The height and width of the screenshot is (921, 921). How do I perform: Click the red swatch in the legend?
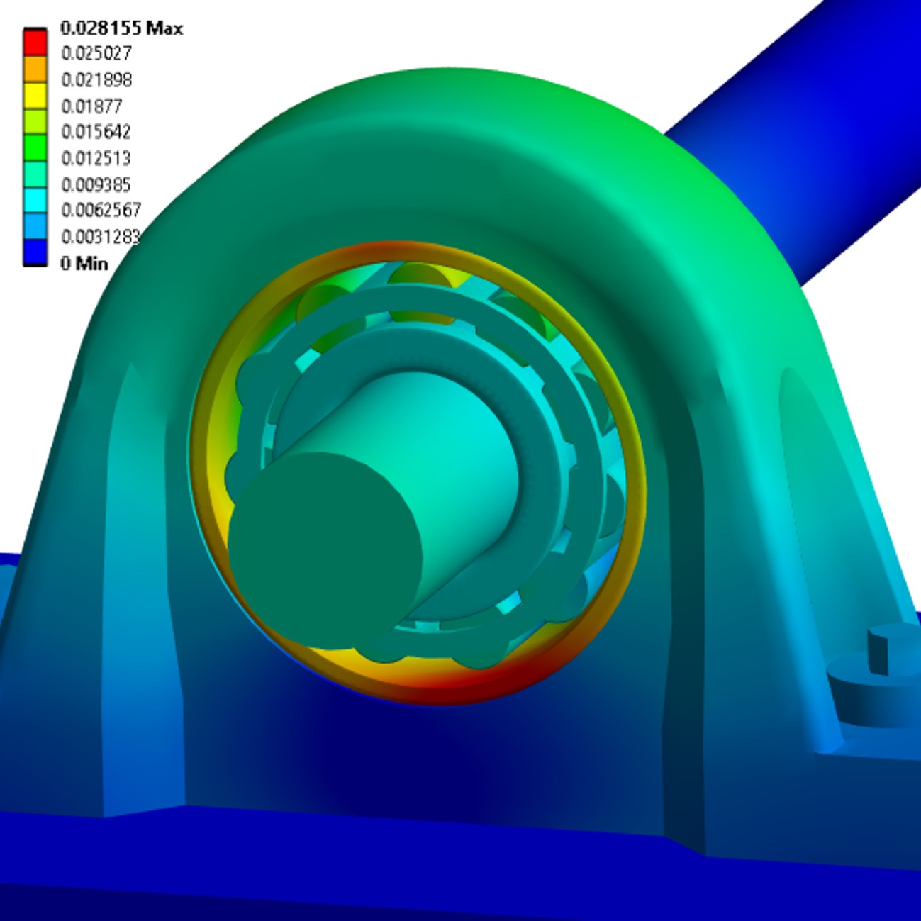coord(35,43)
